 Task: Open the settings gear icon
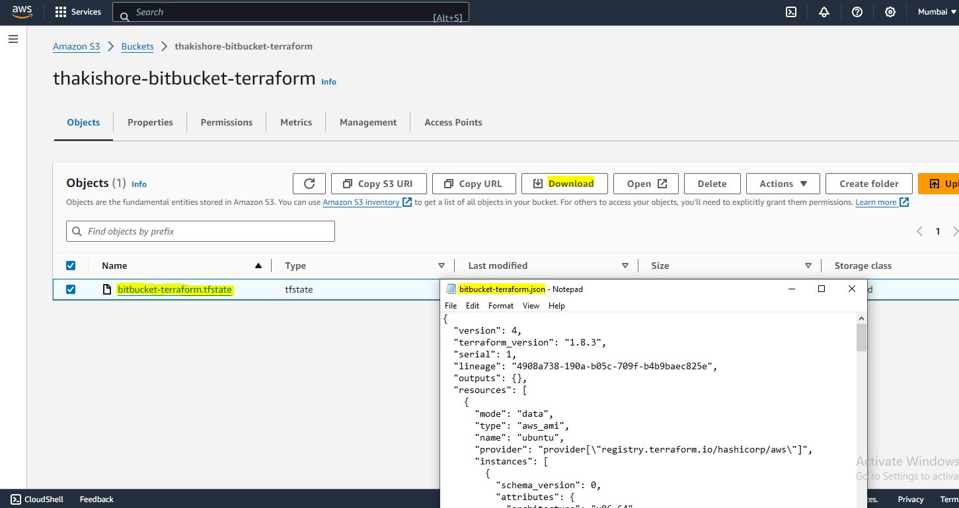pyautogui.click(x=890, y=12)
